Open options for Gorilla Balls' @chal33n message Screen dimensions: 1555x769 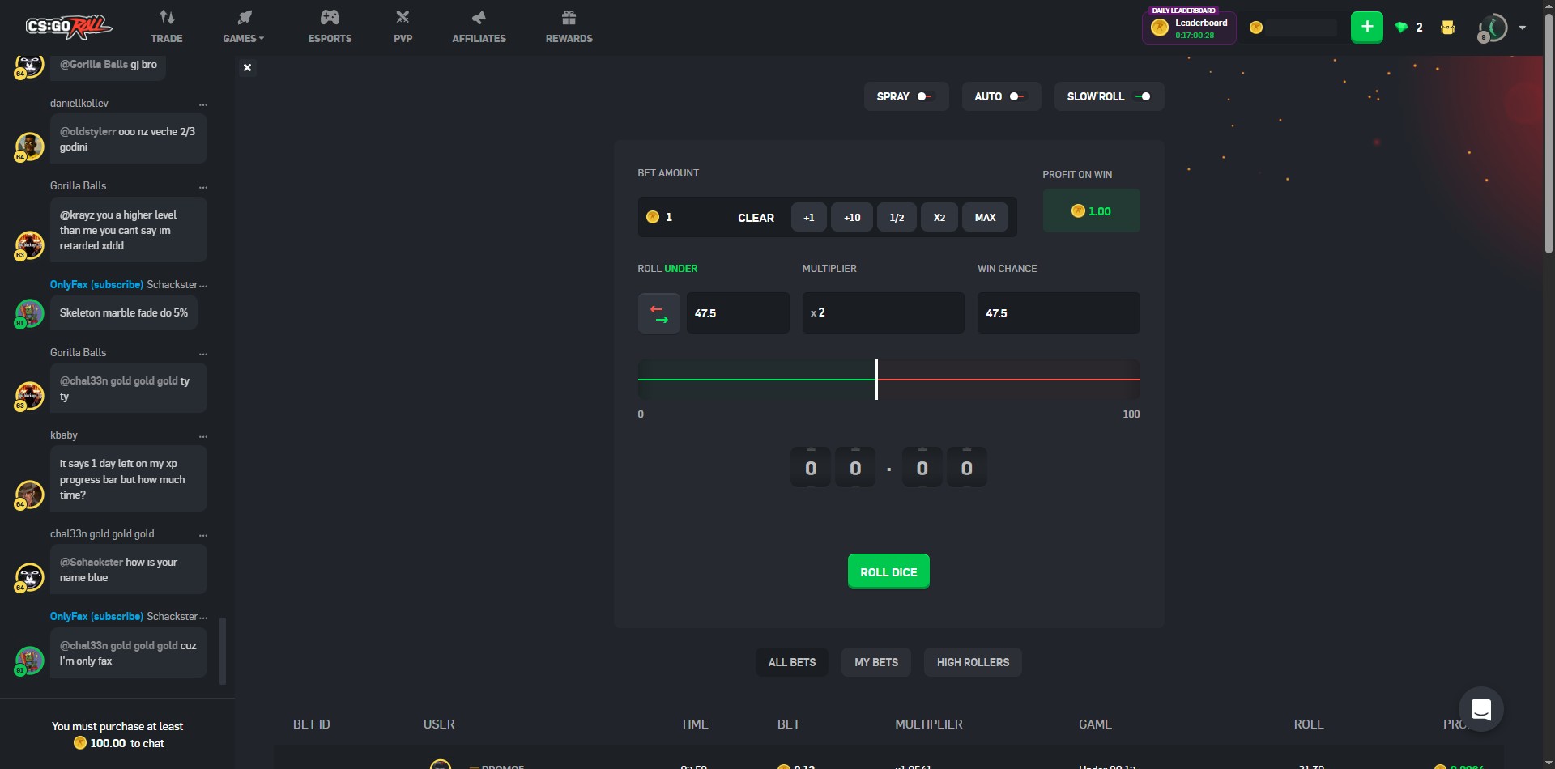tap(203, 354)
